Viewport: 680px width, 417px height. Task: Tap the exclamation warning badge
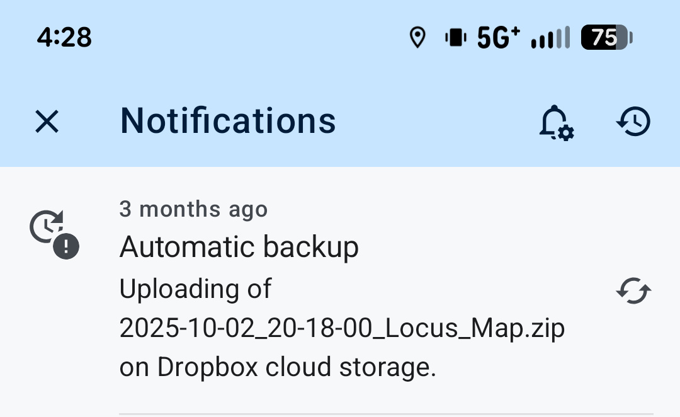point(66,246)
